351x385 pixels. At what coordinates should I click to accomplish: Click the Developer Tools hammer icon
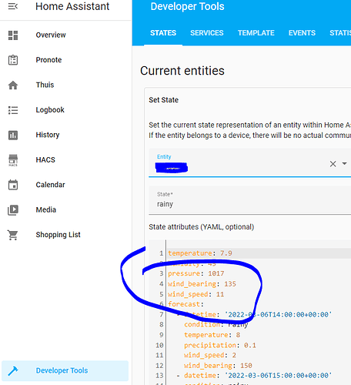[13, 371]
